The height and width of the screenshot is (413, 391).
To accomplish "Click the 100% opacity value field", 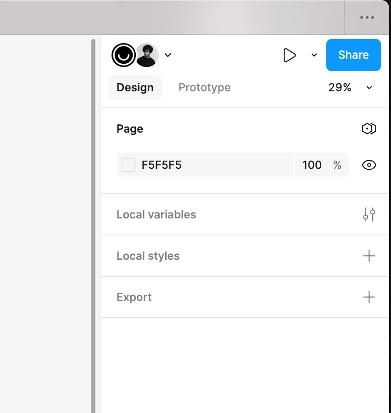I will coord(312,165).
